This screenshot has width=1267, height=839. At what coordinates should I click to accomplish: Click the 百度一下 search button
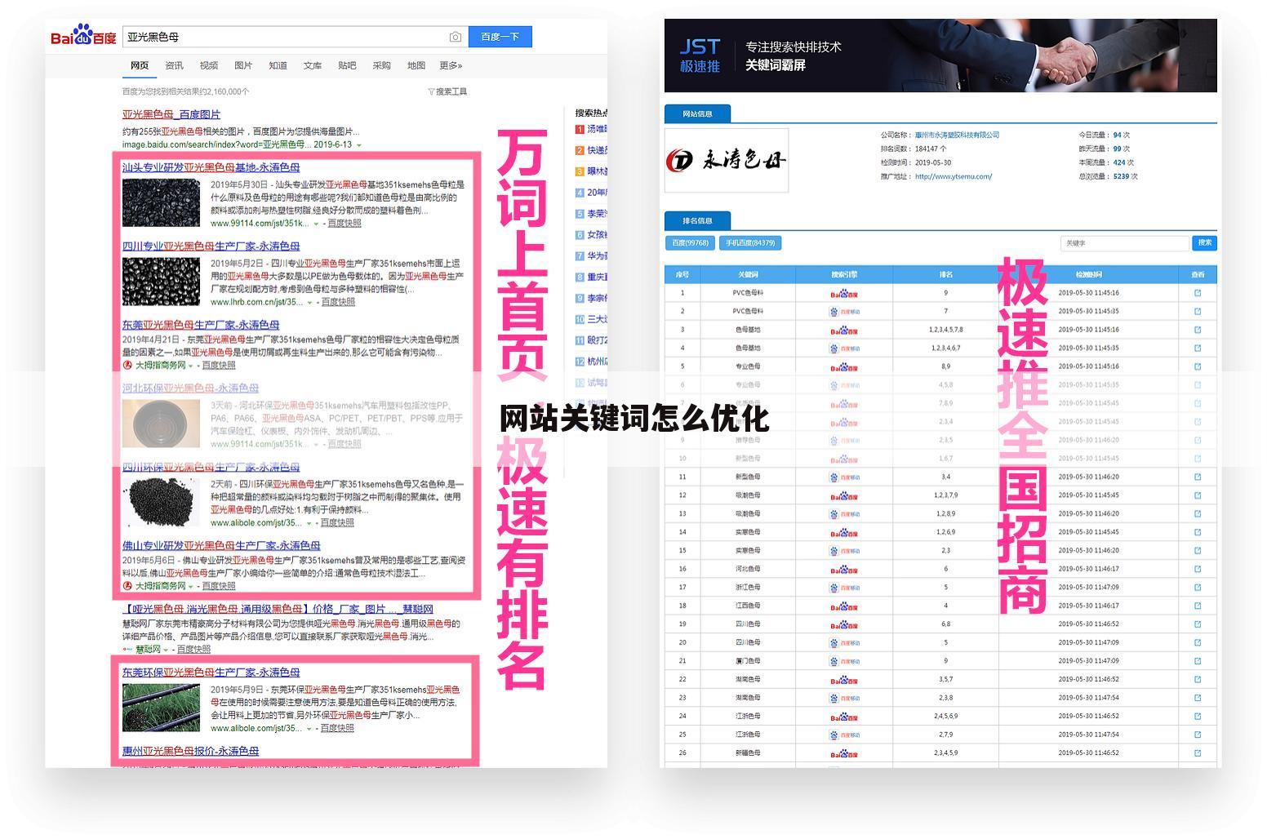click(x=500, y=36)
